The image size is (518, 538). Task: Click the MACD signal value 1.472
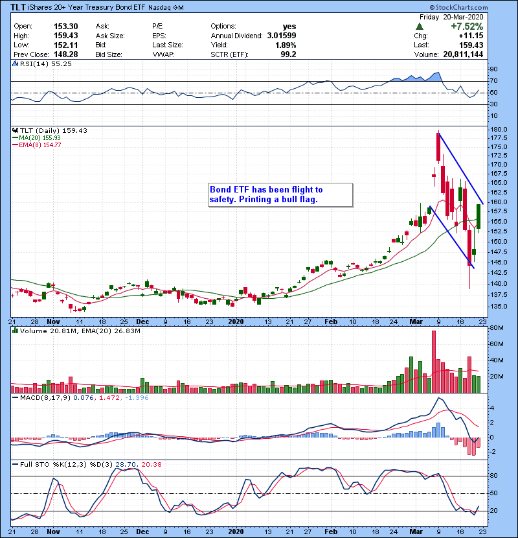coord(109,398)
